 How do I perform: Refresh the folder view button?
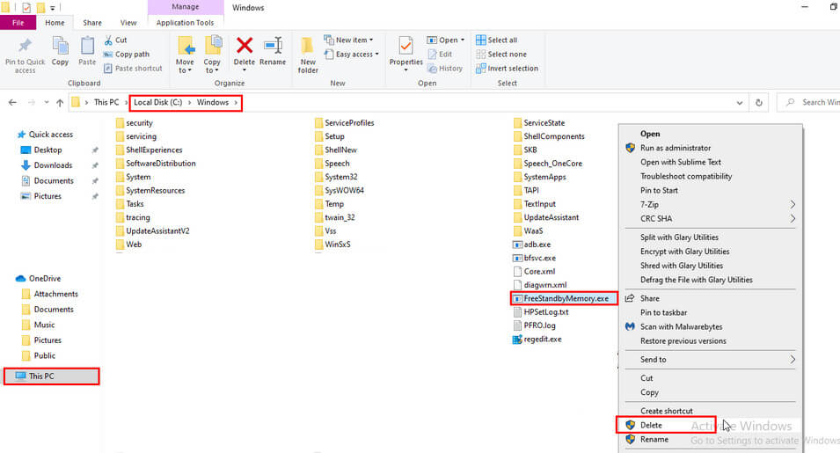click(758, 102)
